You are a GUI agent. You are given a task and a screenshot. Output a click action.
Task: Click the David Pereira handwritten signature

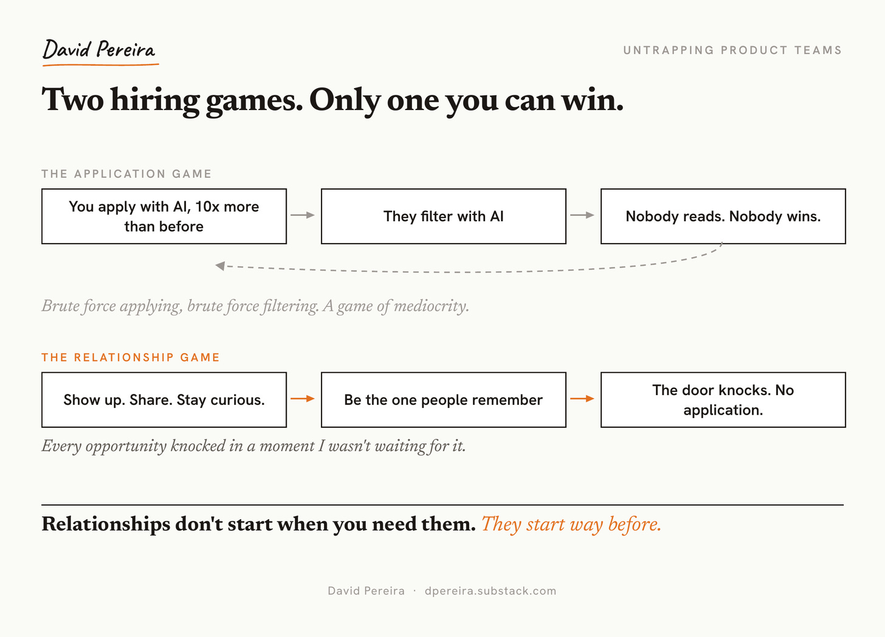click(98, 50)
